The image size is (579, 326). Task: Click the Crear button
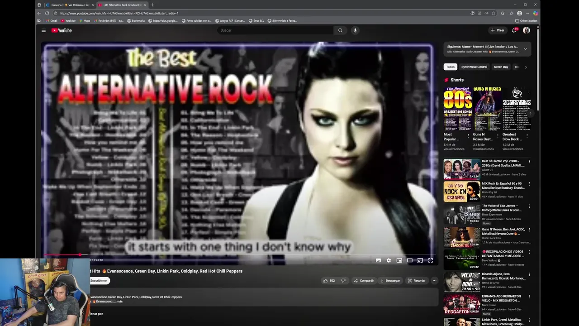pos(498,30)
